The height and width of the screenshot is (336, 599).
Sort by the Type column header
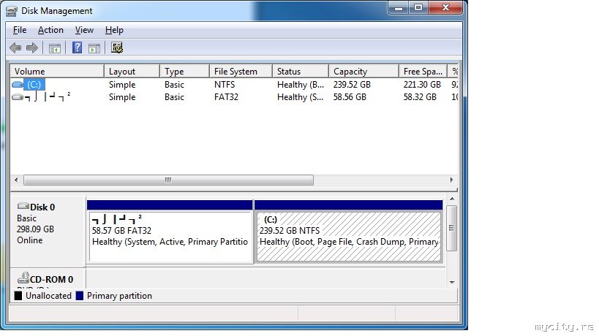coord(184,72)
